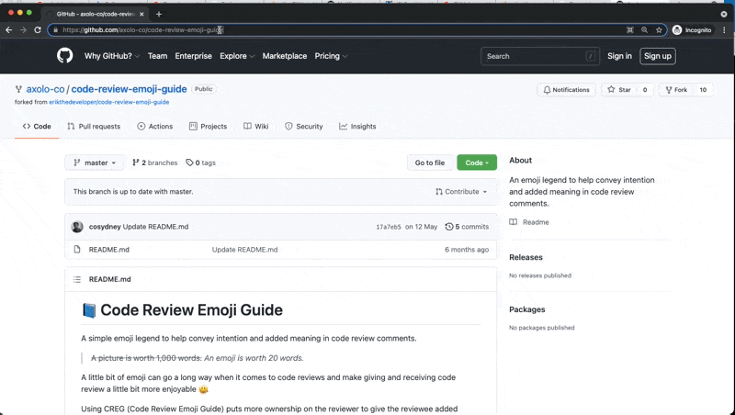
Task: Click the Public visibility badge
Action: pos(204,89)
